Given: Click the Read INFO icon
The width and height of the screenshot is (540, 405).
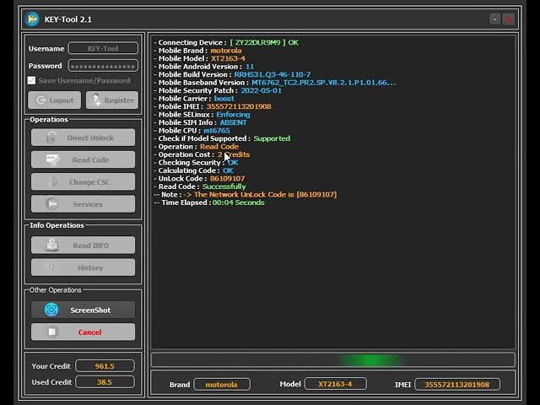Looking at the screenshot, I should click(x=52, y=245).
